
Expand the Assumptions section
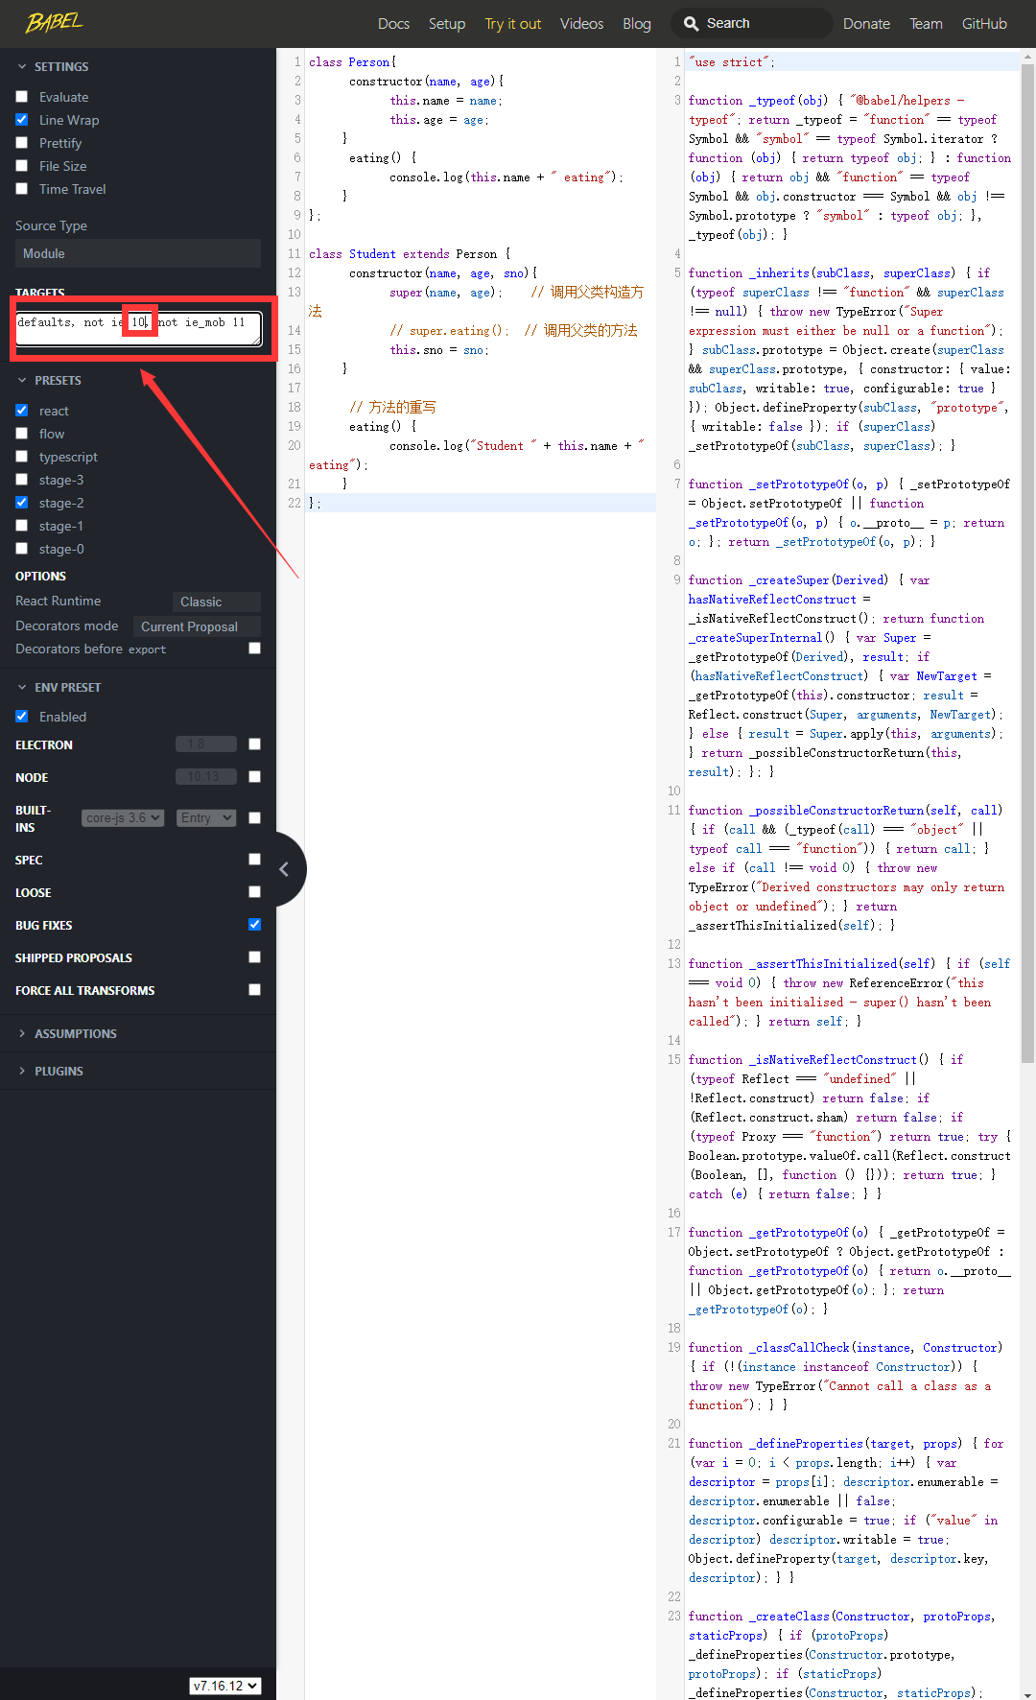pyautogui.click(x=22, y=1033)
